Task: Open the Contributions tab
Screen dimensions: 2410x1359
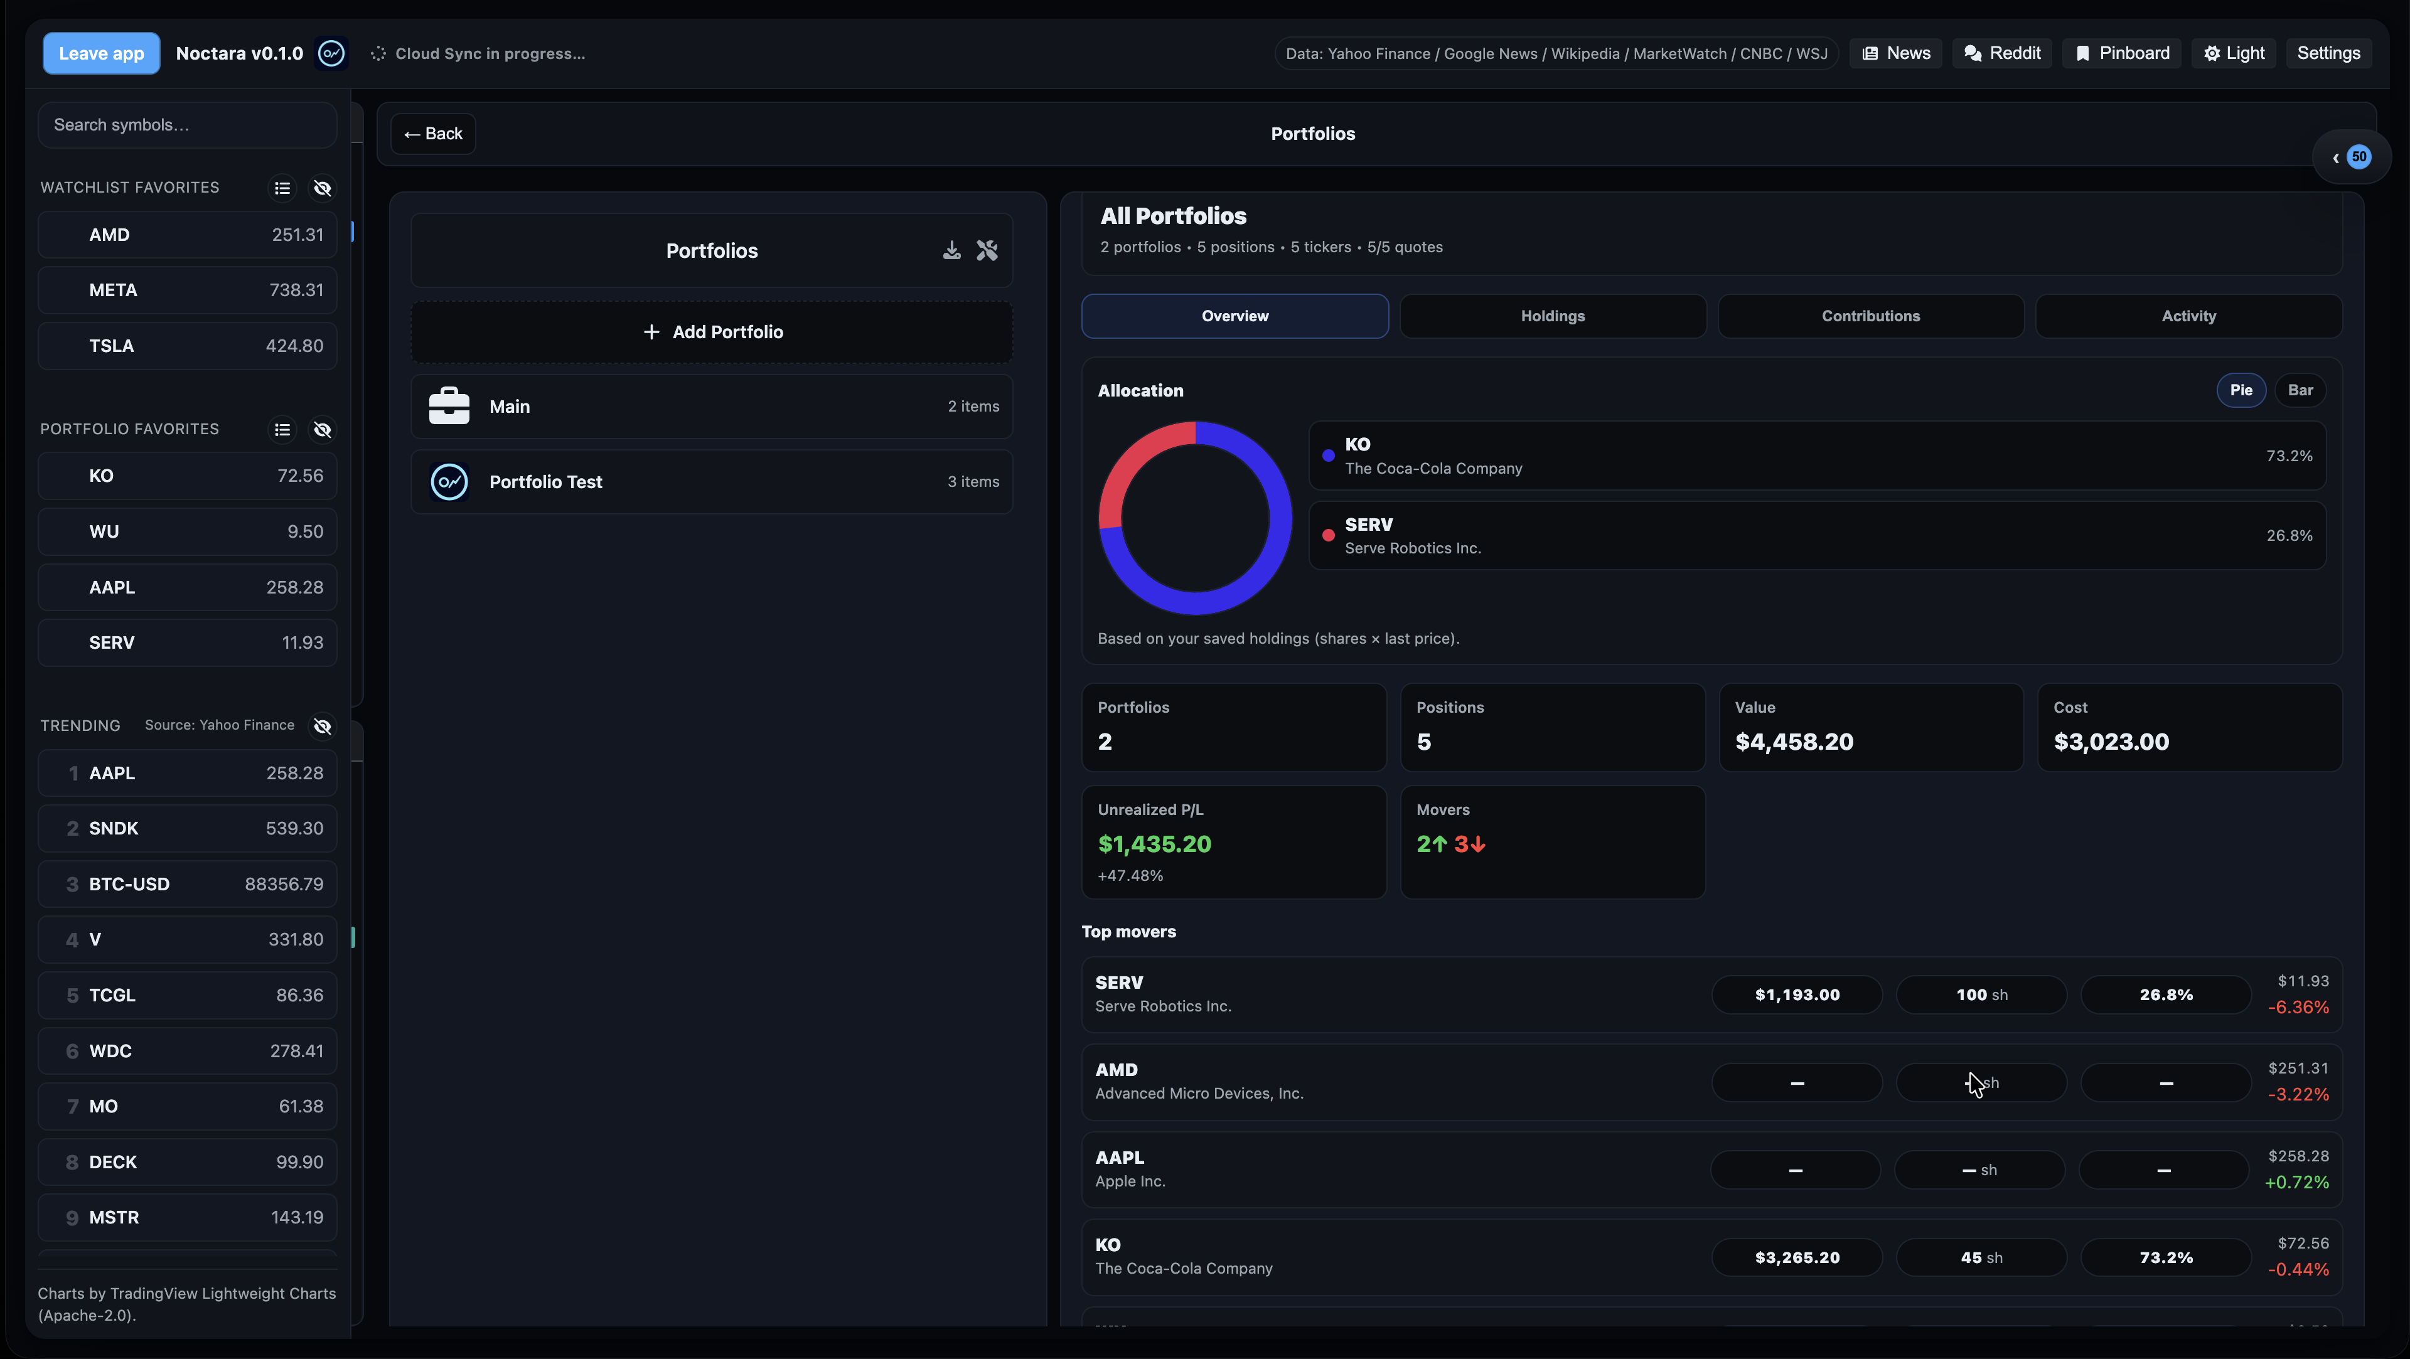Action: point(1870,316)
